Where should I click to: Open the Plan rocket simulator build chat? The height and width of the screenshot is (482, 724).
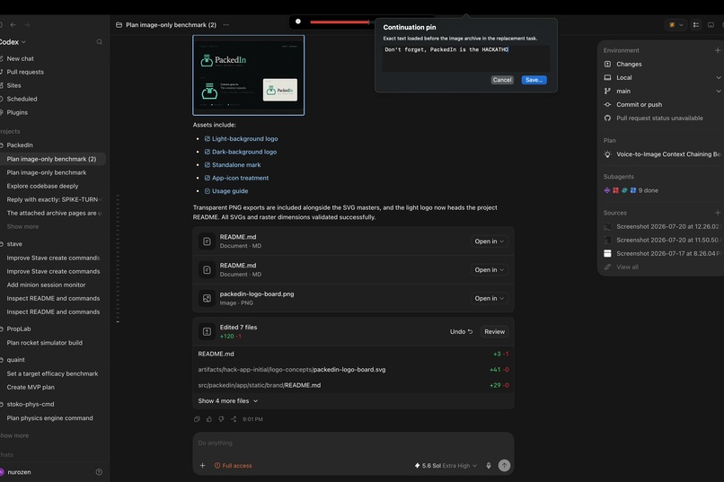tap(45, 343)
